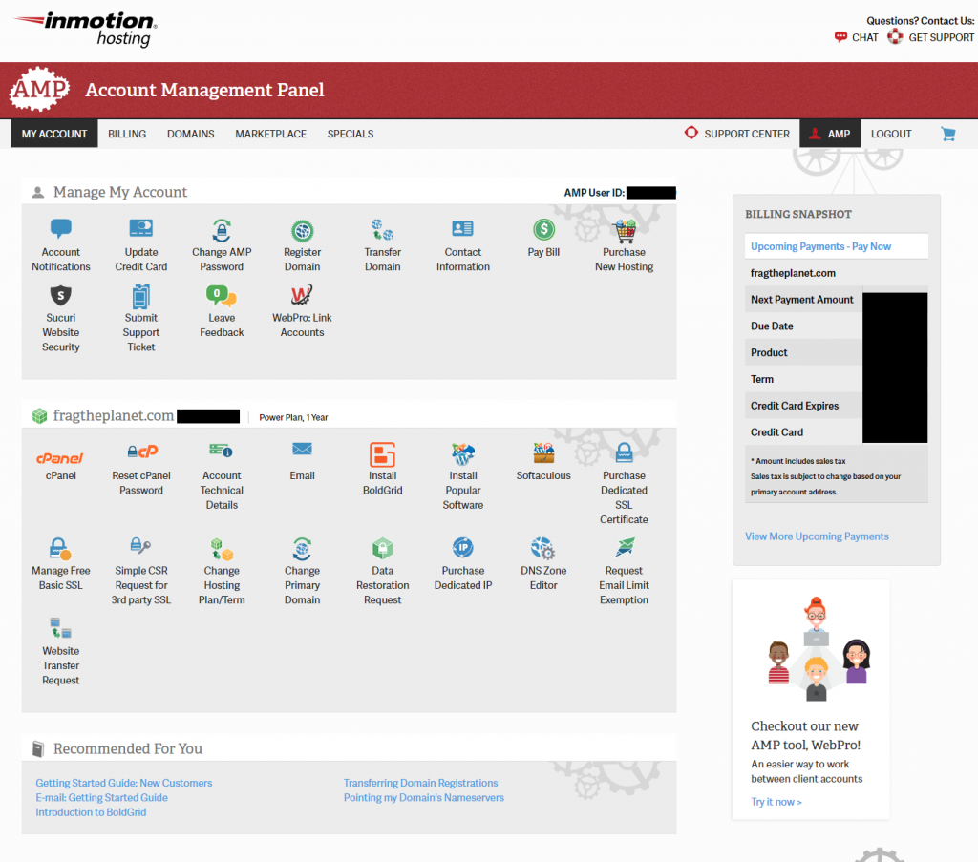The width and height of the screenshot is (978, 862).
Task: Click the "Recommended For You" heading
Action: 128,748
